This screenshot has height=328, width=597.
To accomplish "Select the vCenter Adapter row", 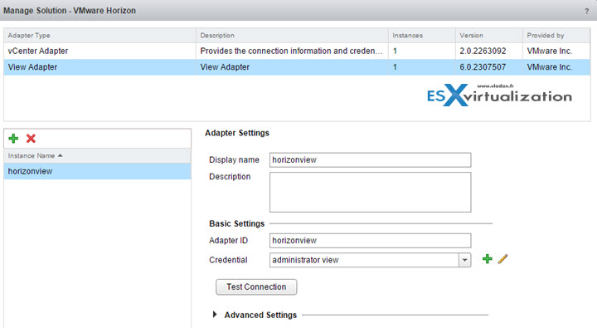I will pyautogui.click(x=297, y=51).
